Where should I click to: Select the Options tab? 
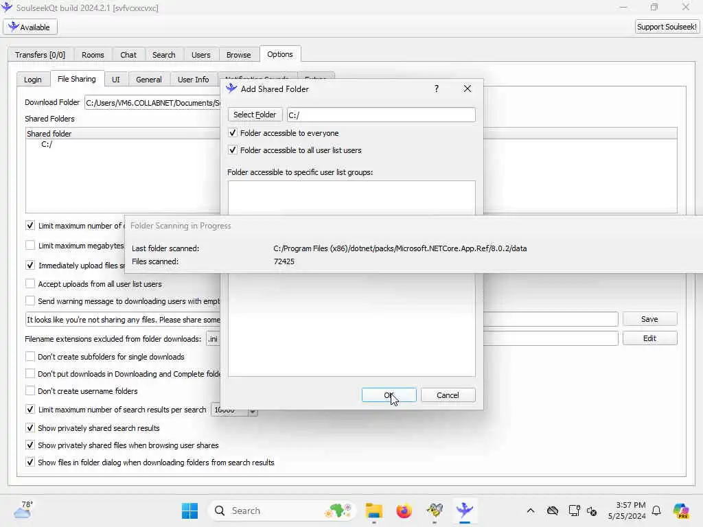coord(280,54)
